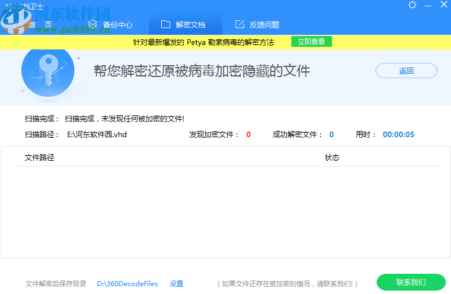Click the 状态 column header
Screen dimensions: 451x294
point(332,157)
